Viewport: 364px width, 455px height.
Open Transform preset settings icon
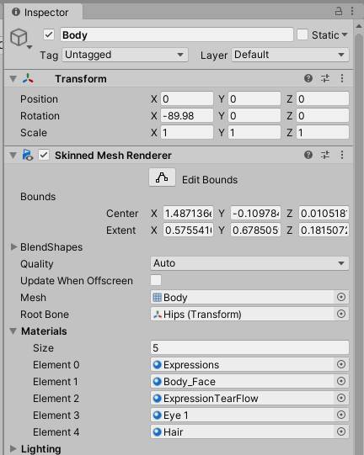point(325,78)
